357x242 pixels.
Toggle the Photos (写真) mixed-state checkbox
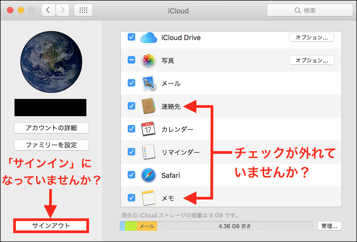pyautogui.click(x=131, y=60)
